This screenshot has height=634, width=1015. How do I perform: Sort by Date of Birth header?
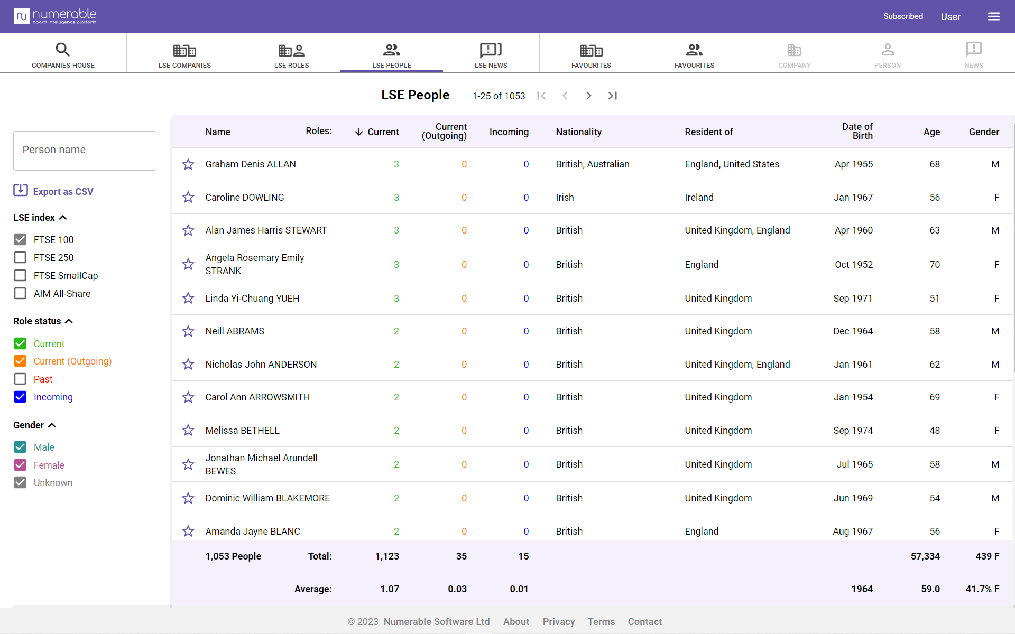click(857, 131)
